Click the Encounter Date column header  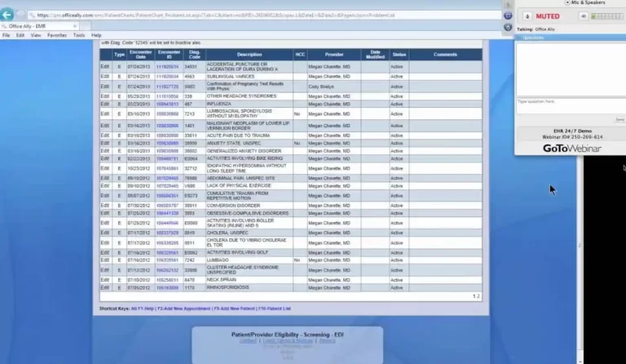pyautogui.click(x=140, y=55)
